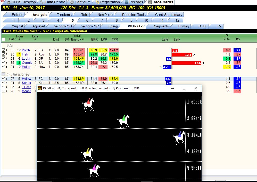The width and height of the screenshot is (257, 182).
Task: Click Irish's red 12.1 early bar
Action: pyautogui.click(x=182, y=55)
